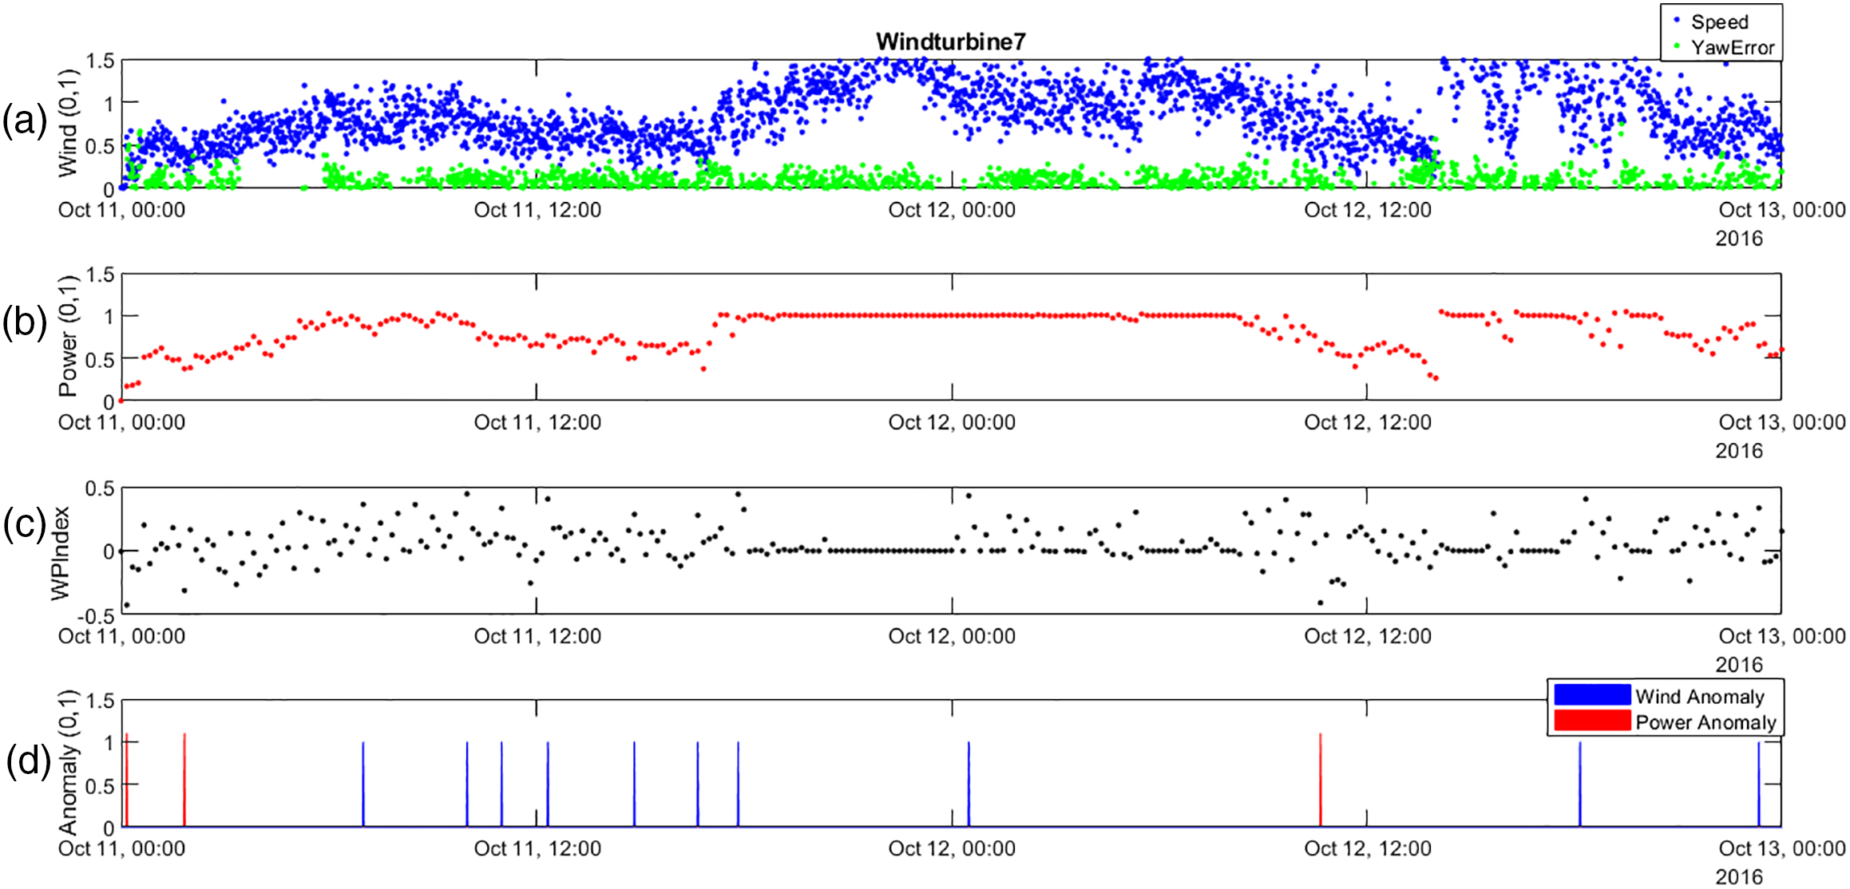Click the Wind Anomaly legend label
Image resolution: width=1850 pixels, height=889 pixels.
1699,697
